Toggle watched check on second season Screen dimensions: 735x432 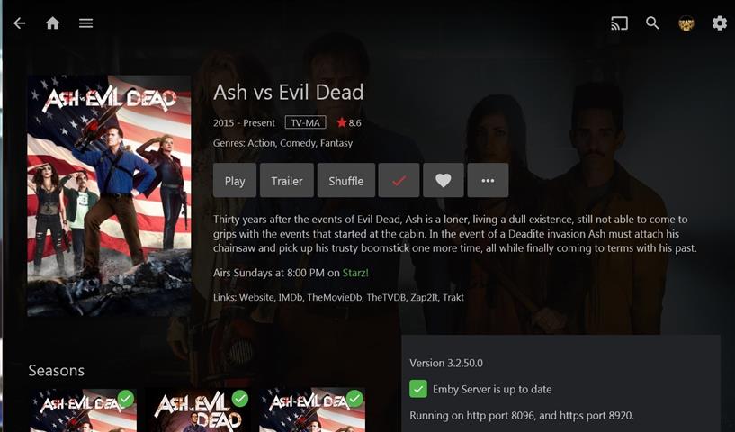pyautogui.click(x=240, y=399)
